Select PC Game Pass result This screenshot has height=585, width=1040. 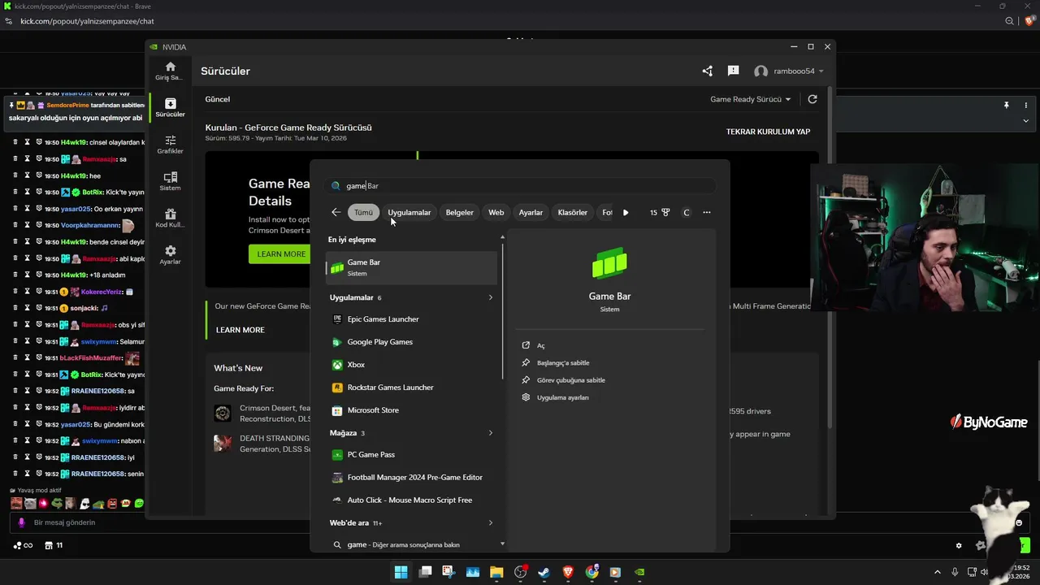pyautogui.click(x=412, y=455)
